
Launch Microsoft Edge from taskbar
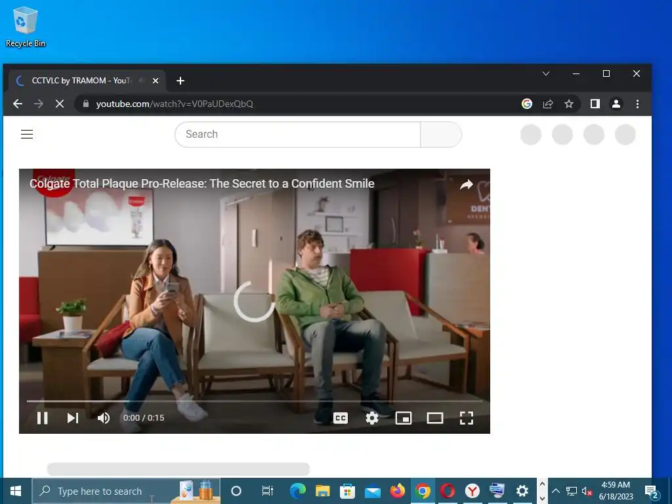[x=297, y=491]
